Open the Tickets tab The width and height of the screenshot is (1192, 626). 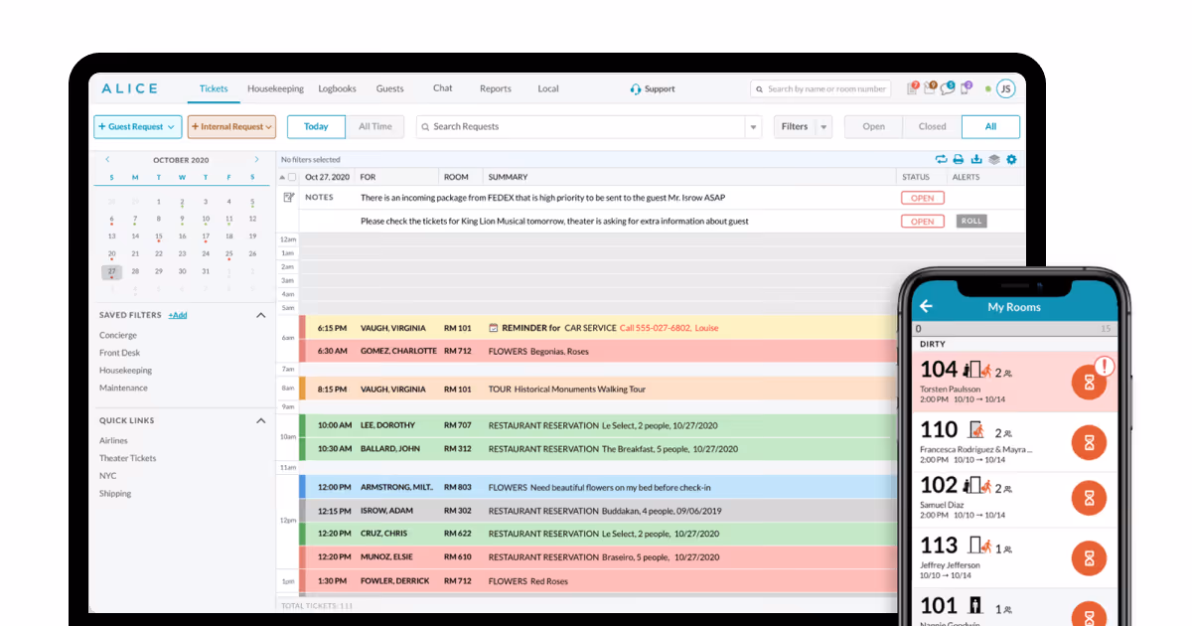click(214, 88)
